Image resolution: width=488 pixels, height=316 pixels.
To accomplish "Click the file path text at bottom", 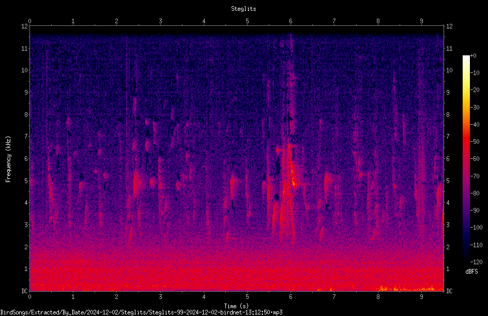I will pos(141,312).
